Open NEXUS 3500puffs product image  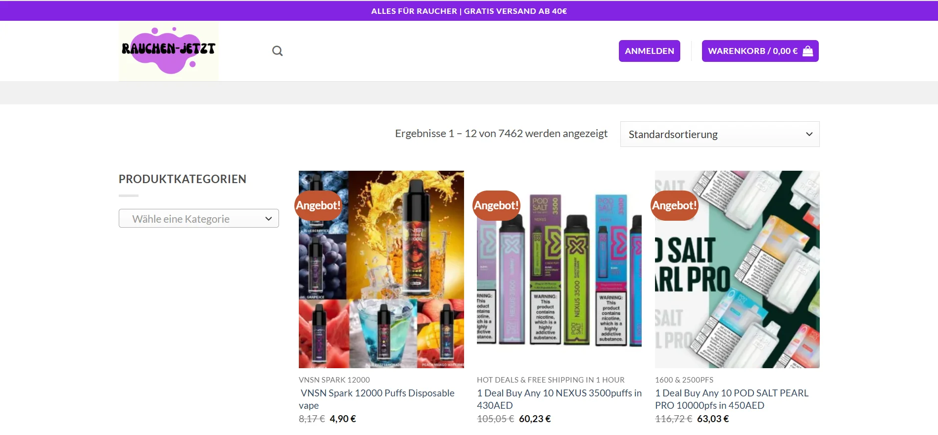[559, 269]
